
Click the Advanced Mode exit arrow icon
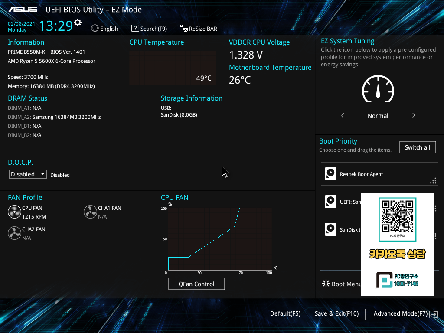(434, 314)
